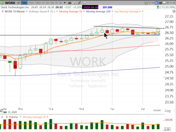This screenshot has width=176, height=132.
Task: Click the 11 a time axis label
Action: tap(51, 109)
